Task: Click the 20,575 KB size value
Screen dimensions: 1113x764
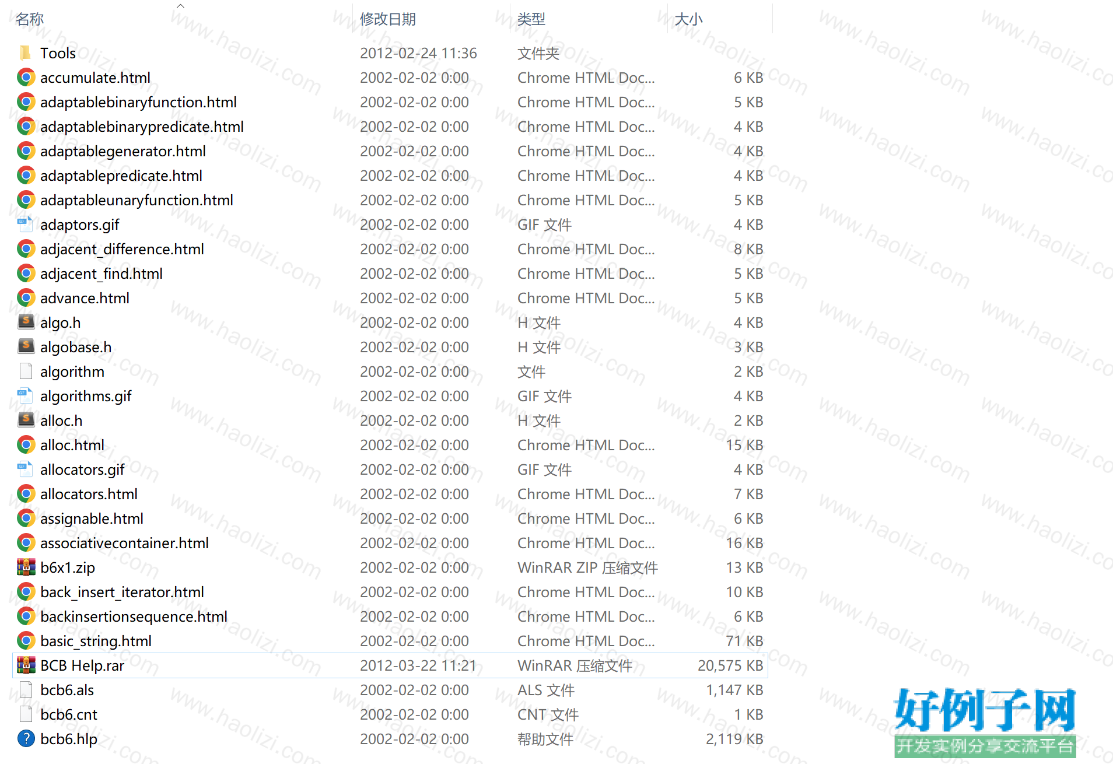Action: [730, 665]
